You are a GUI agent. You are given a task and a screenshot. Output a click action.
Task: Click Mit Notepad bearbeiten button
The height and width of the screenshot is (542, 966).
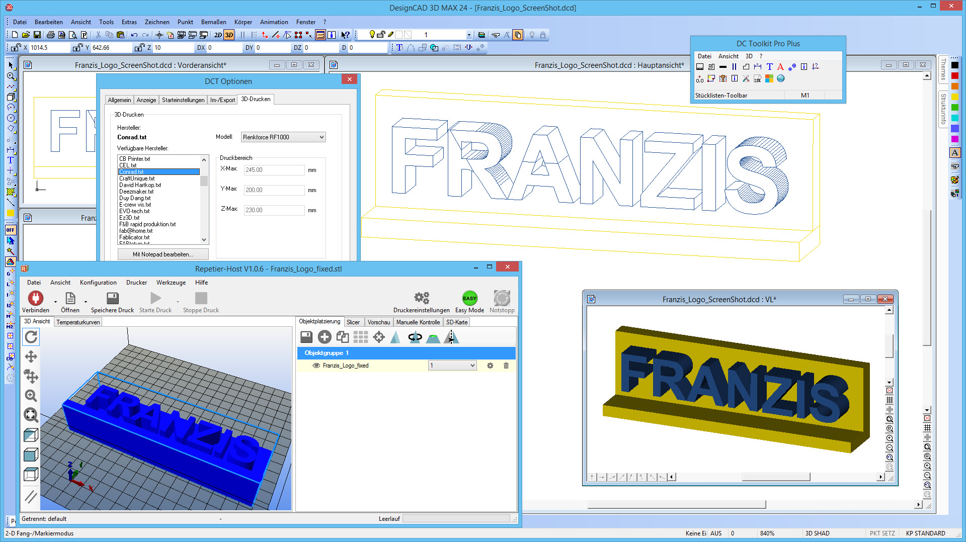pyautogui.click(x=163, y=254)
